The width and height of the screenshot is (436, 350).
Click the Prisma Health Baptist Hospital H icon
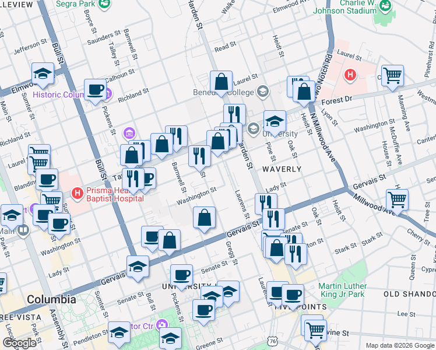click(x=78, y=193)
